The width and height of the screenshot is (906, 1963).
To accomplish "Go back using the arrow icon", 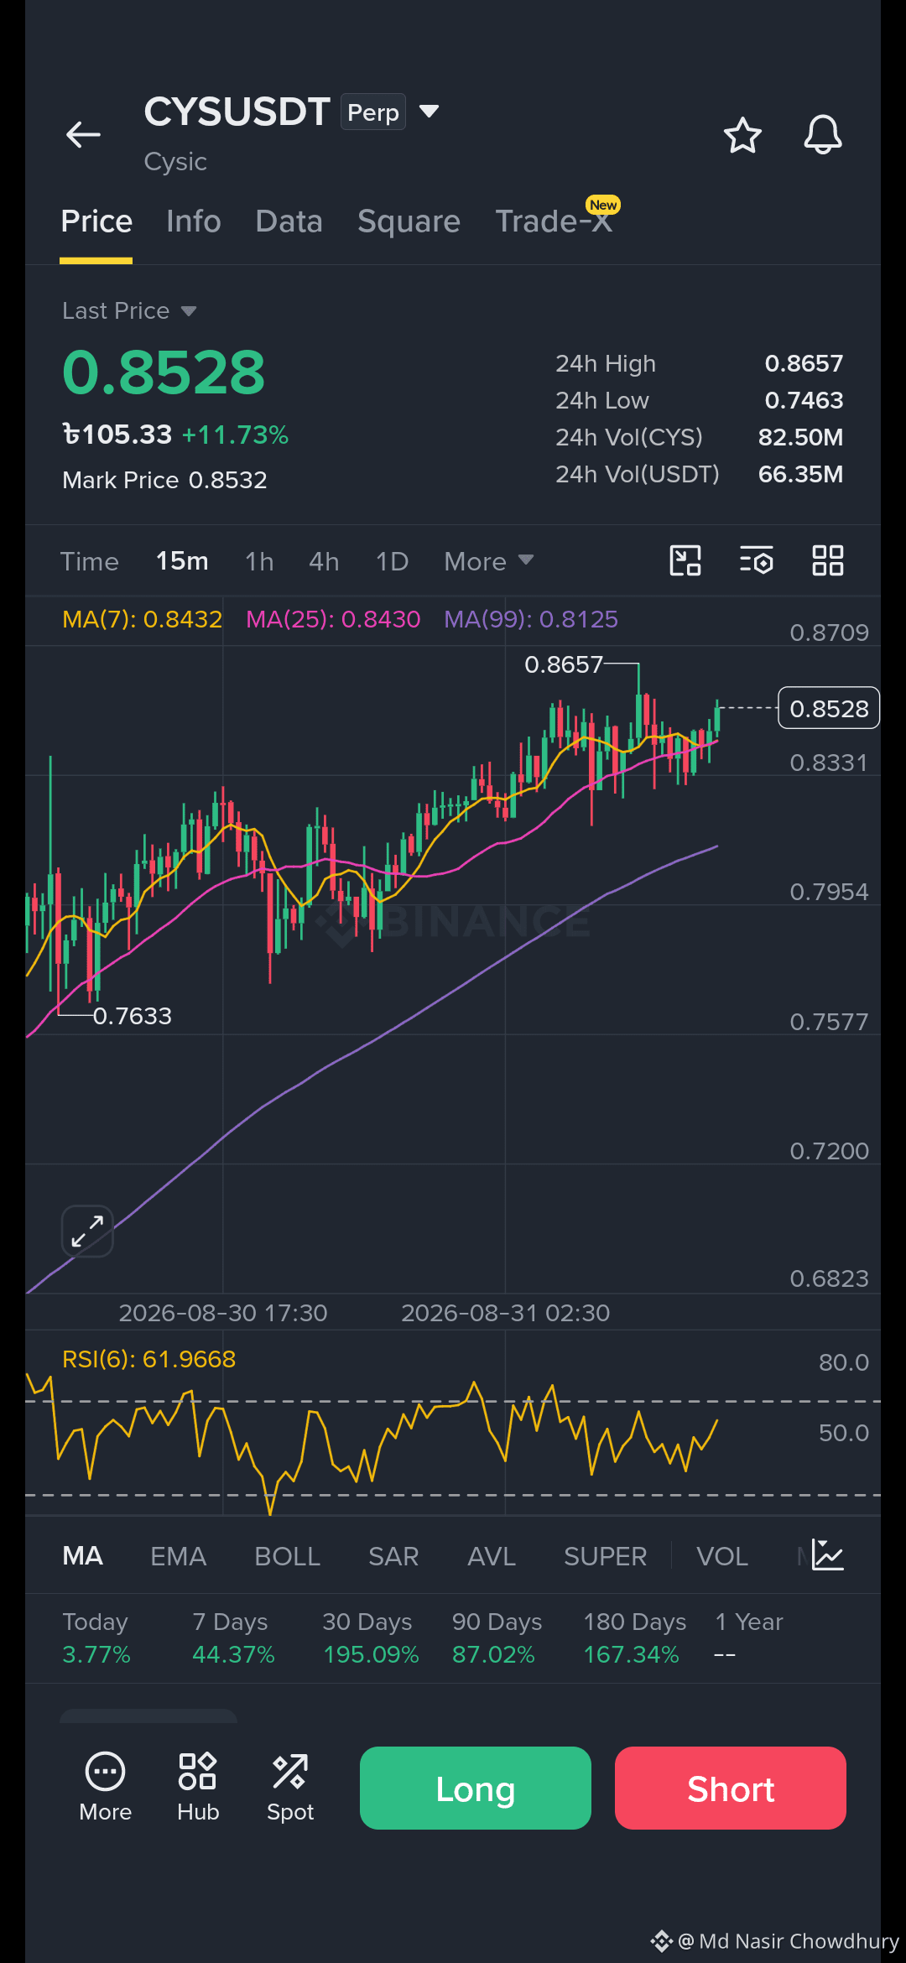I will [x=83, y=134].
